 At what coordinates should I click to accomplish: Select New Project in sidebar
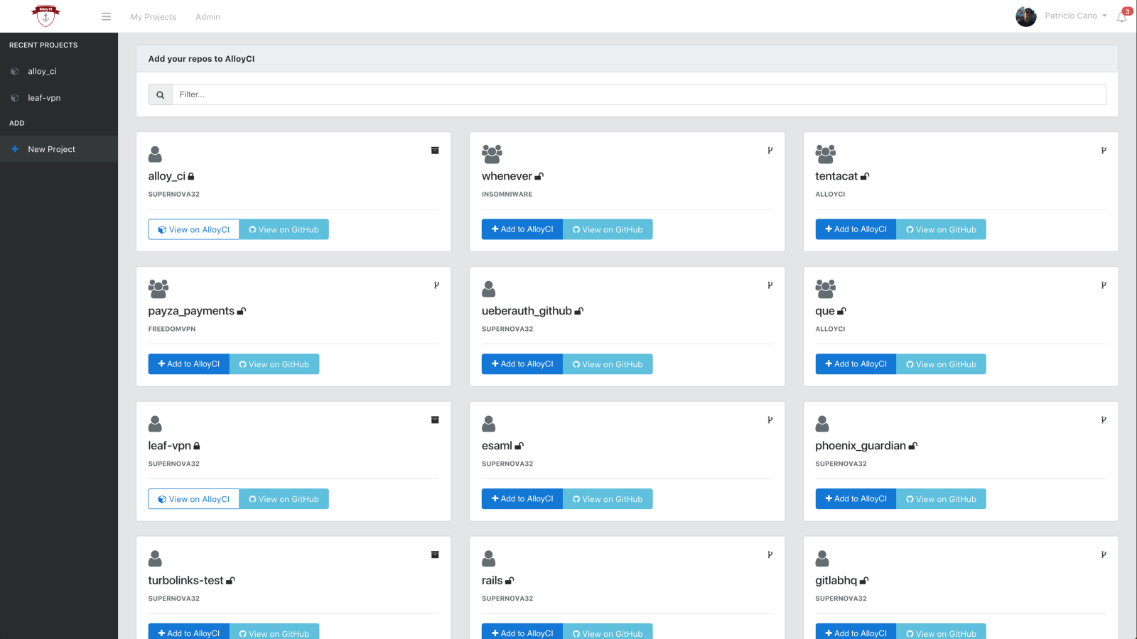coord(51,149)
